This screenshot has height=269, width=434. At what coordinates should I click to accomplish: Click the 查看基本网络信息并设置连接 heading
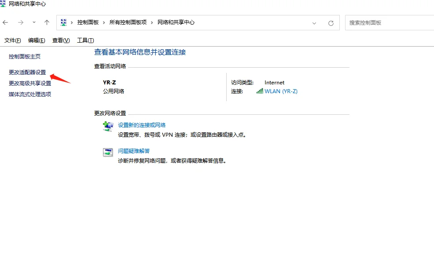tap(140, 52)
